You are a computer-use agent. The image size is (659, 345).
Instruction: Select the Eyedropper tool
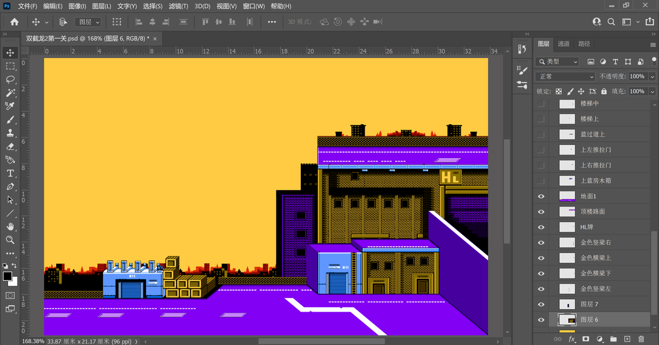(x=10, y=106)
